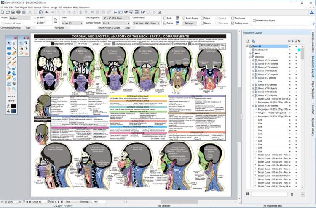Click the paper width field 16.500
This screenshot has height=208, width=316.
coord(45,18)
